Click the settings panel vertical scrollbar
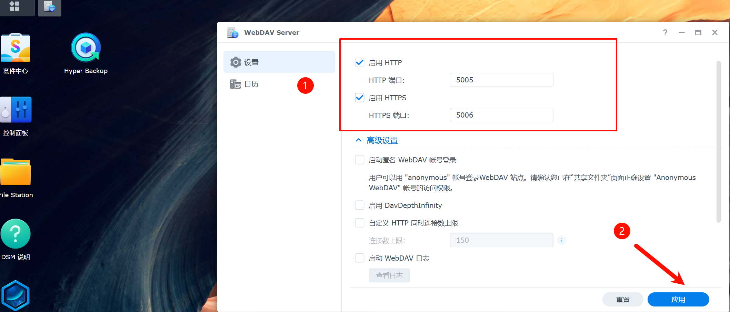This screenshot has width=730, height=312. [x=719, y=141]
